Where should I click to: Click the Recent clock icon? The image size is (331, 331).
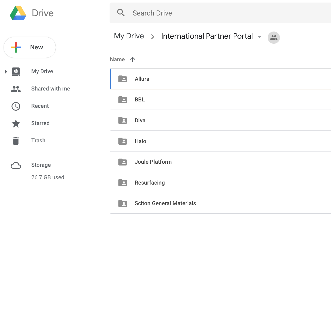pos(16,106)
